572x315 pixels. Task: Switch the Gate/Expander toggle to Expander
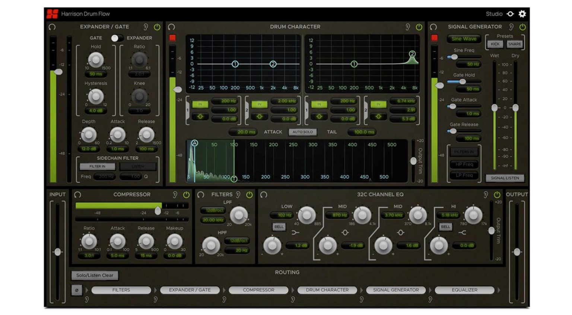[118, 38]
